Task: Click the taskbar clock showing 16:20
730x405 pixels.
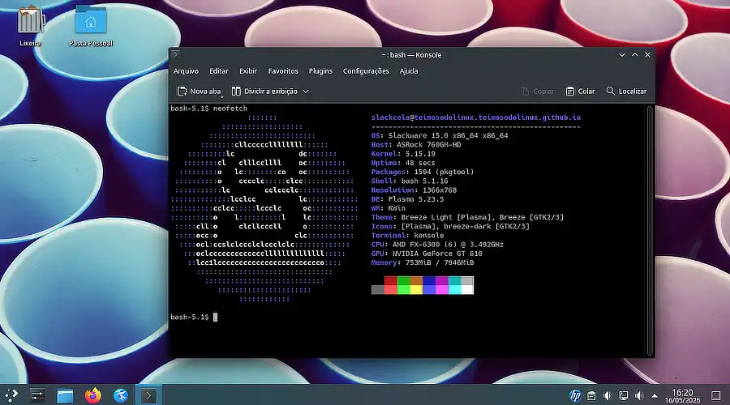Action: click(x=682, y=396)
